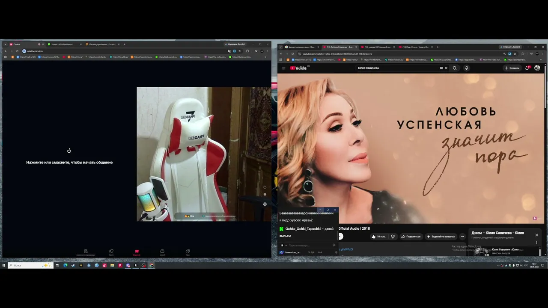Image resolution: width=548 pixels, height=308 pixels.
Task: Share the video via 'Поделиться'
Action: point(411,237)
